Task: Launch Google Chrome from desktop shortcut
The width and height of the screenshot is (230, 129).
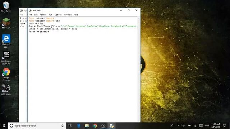Action: 6,75
